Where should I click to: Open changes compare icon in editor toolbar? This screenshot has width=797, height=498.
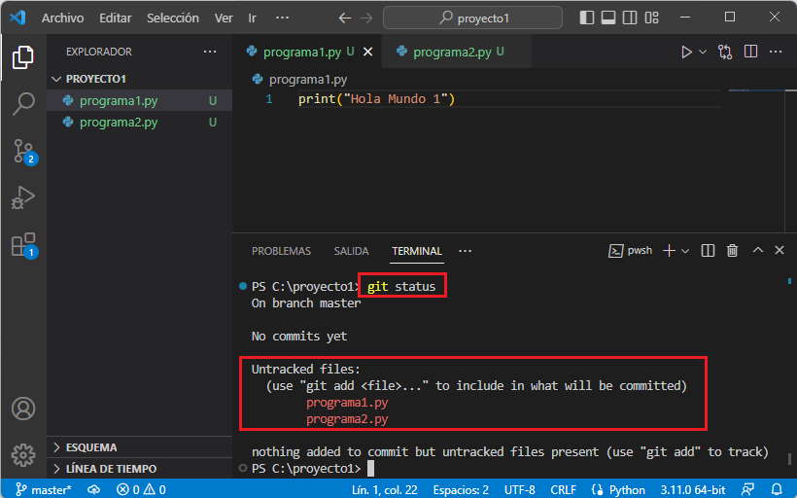[x=725, y=52]
